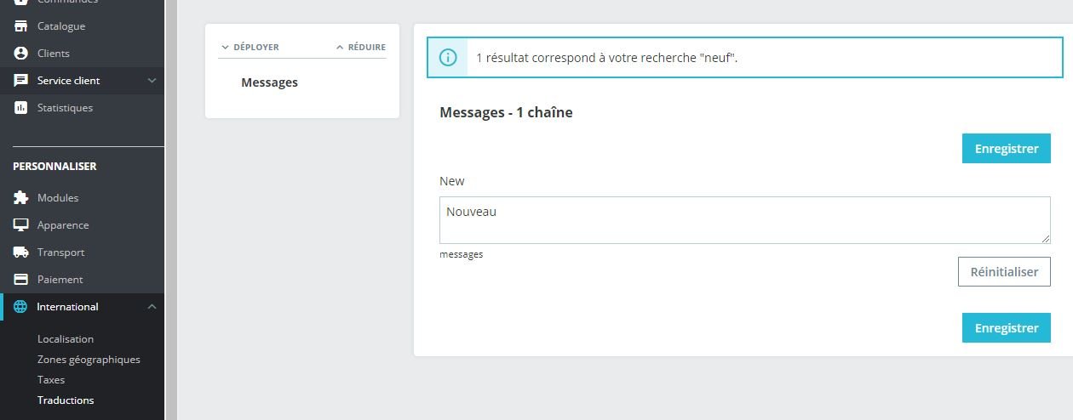This screenshot has height=420, width=1073.
Task: Click the Statistiques chart icon
Action: 21,108
